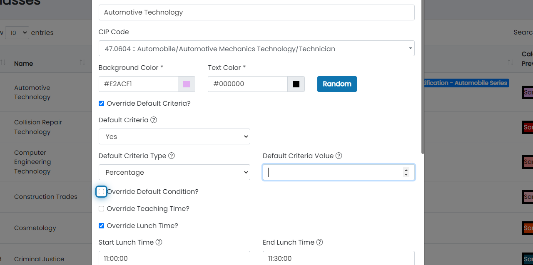Sort table by Name column arrows
This screenshot has height=265, width=533.
(x=82, y=62)
